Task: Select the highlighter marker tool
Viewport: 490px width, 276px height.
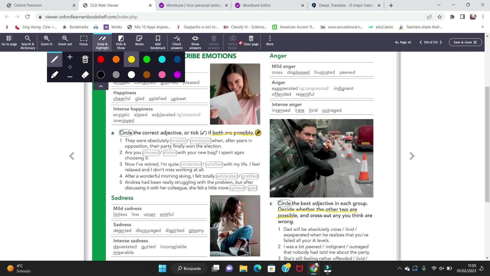Action: click(x=54, y=75)
